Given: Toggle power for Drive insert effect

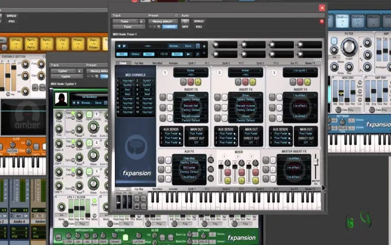Looking at the screenshot, I should pos(225,97).
